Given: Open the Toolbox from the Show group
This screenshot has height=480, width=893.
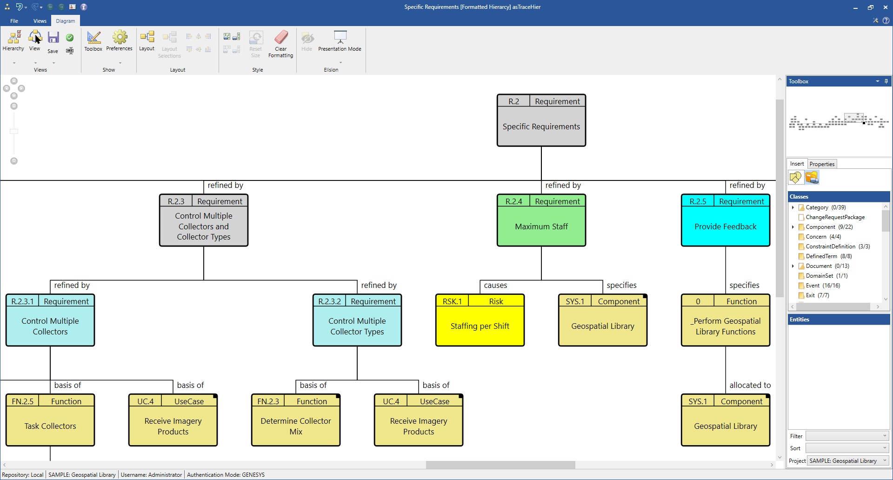Looking at the screenshot, I should (x=93, y=41).
